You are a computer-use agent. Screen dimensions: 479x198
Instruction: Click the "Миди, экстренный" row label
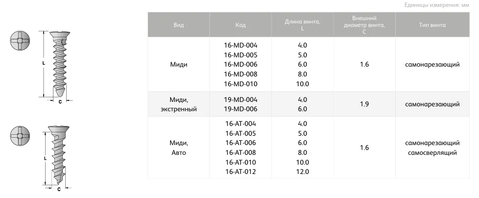coord(178,104)
